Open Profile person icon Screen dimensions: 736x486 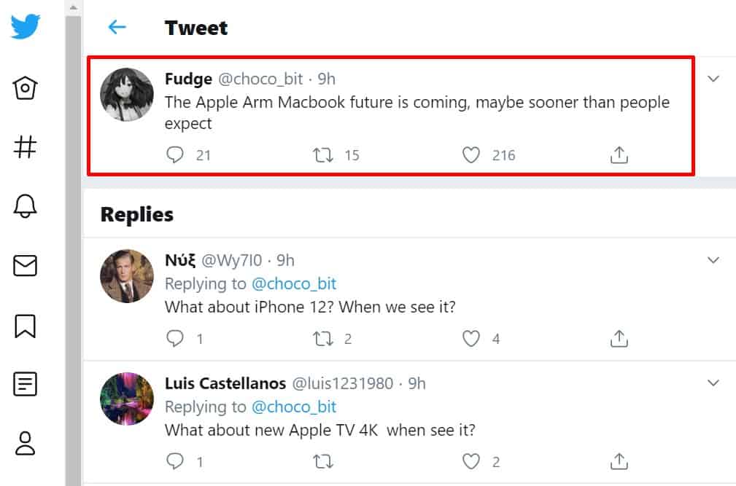click(x=26, y=443)
